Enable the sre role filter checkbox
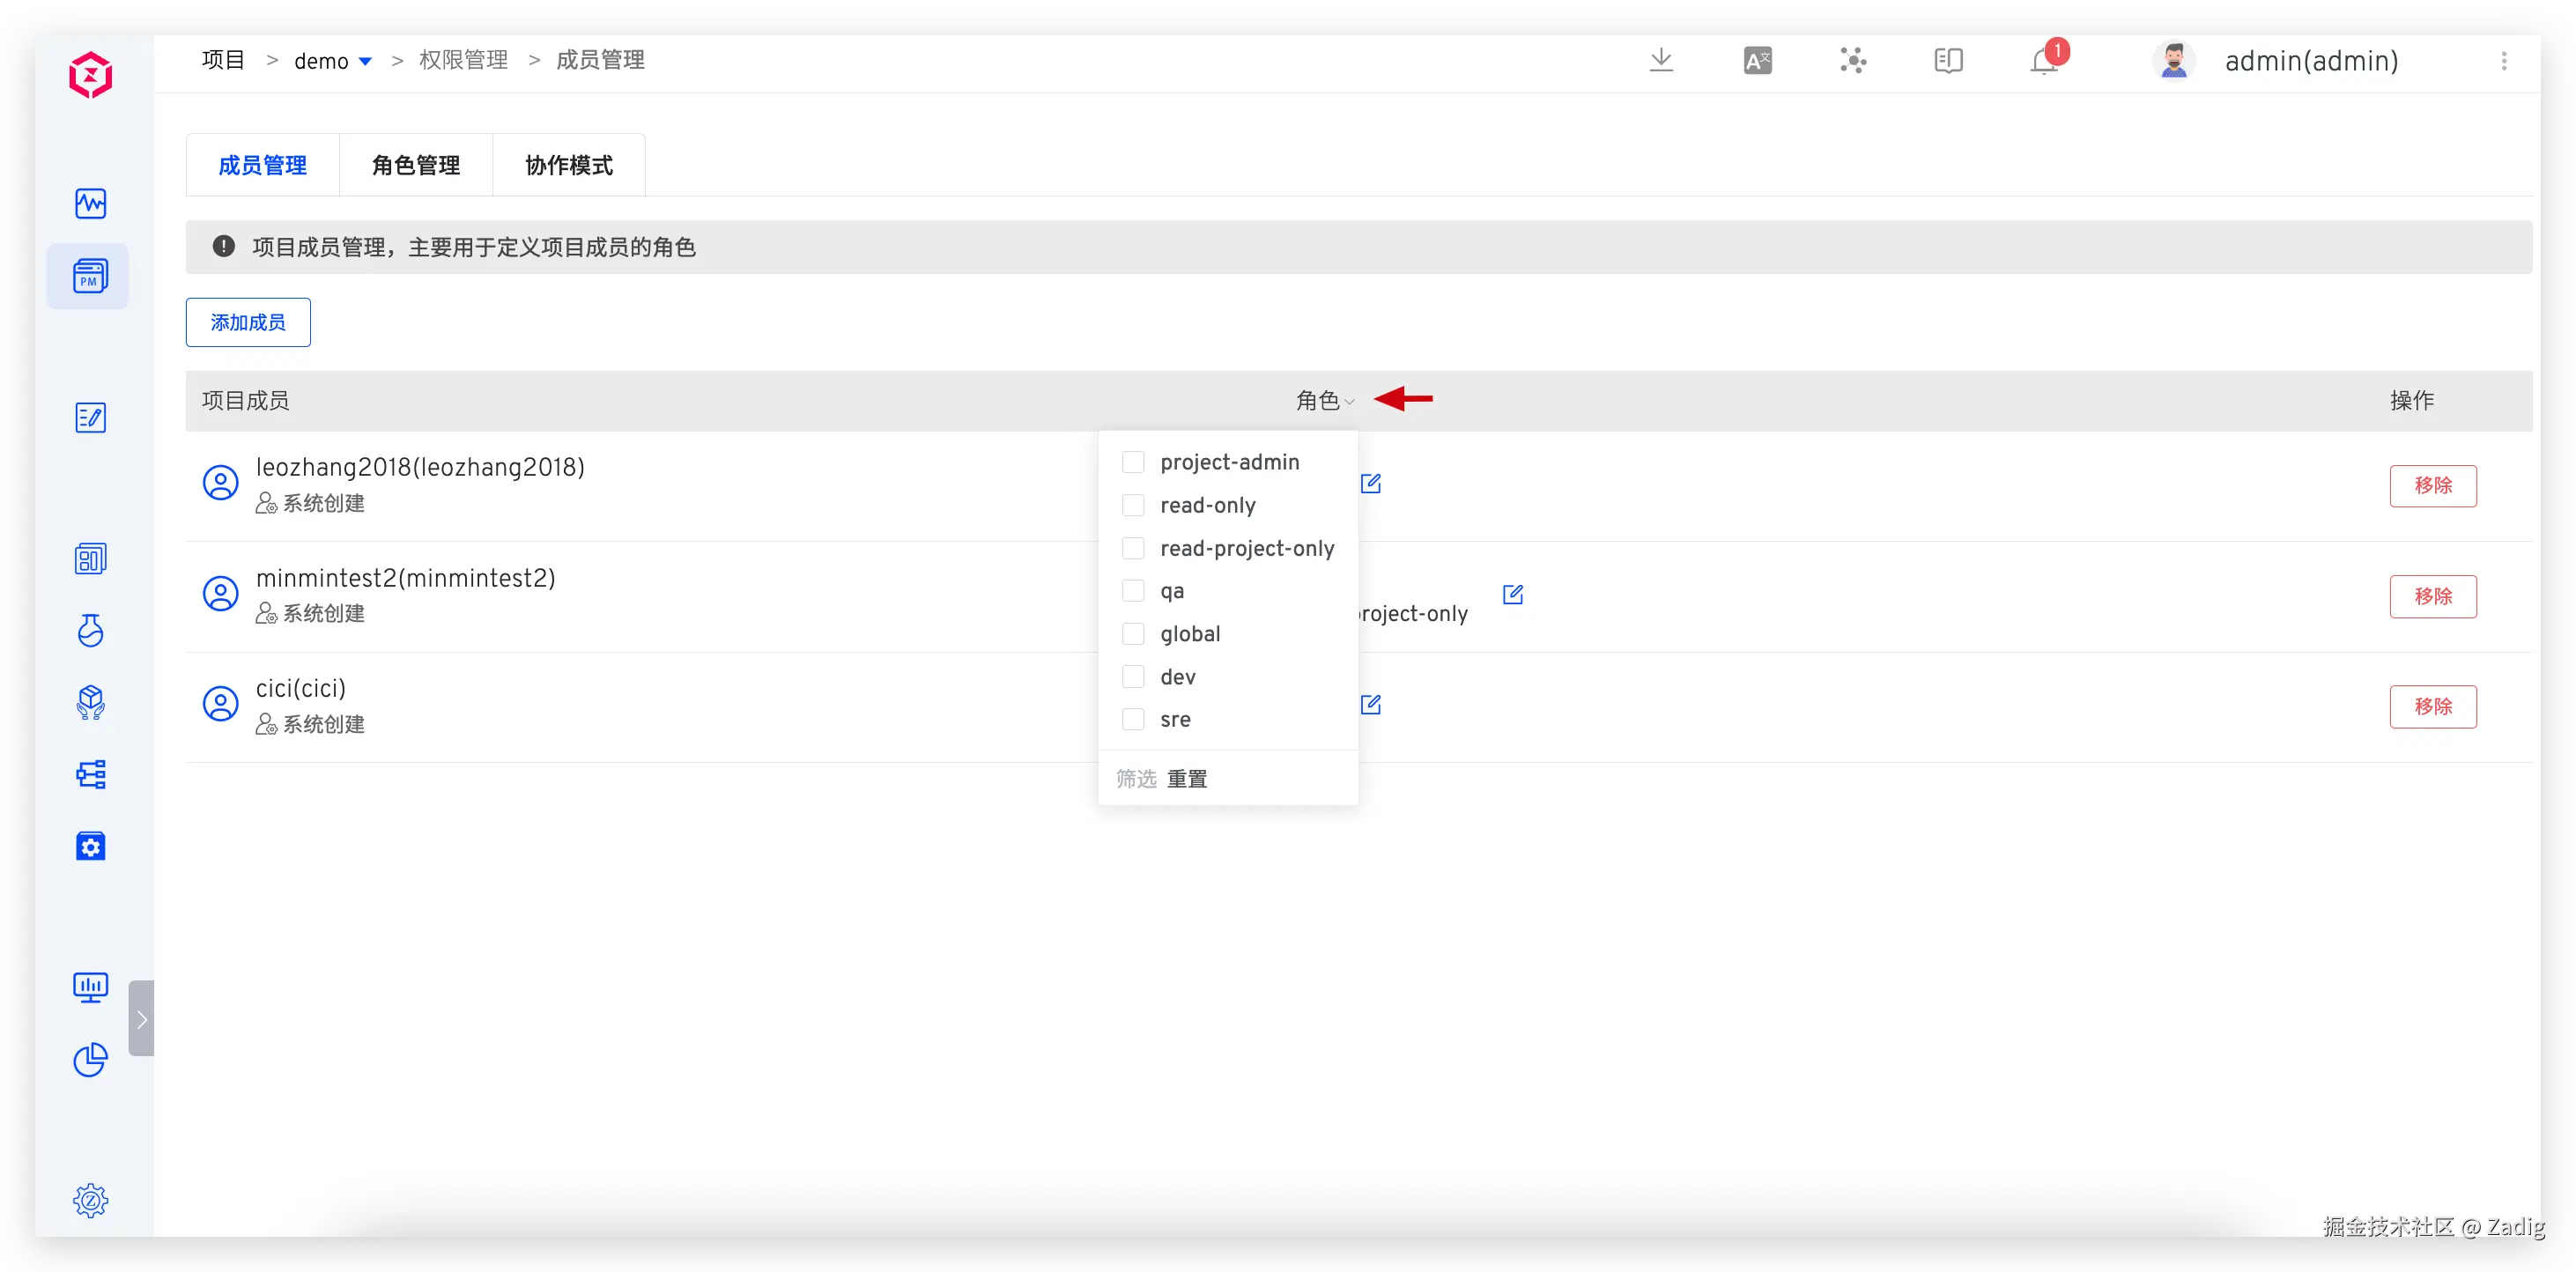 (x=1133, y=719)
